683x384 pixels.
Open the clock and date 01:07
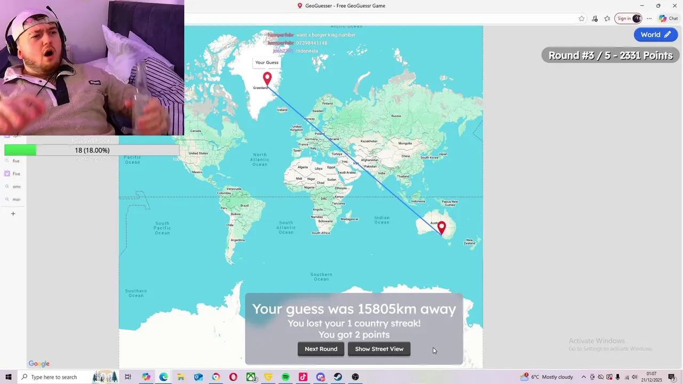[652, 377]
